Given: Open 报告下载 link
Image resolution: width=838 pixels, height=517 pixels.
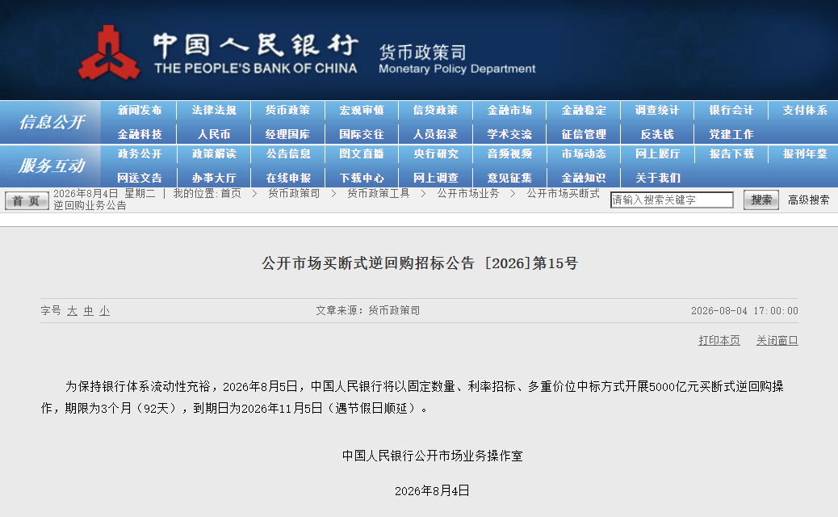Looking at the screenshot, I should 731,154.
